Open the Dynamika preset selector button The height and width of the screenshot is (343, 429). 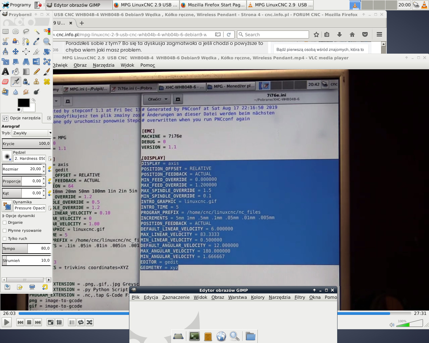point(7,206)
